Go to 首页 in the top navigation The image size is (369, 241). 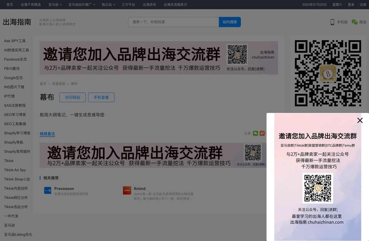point(10,5)
